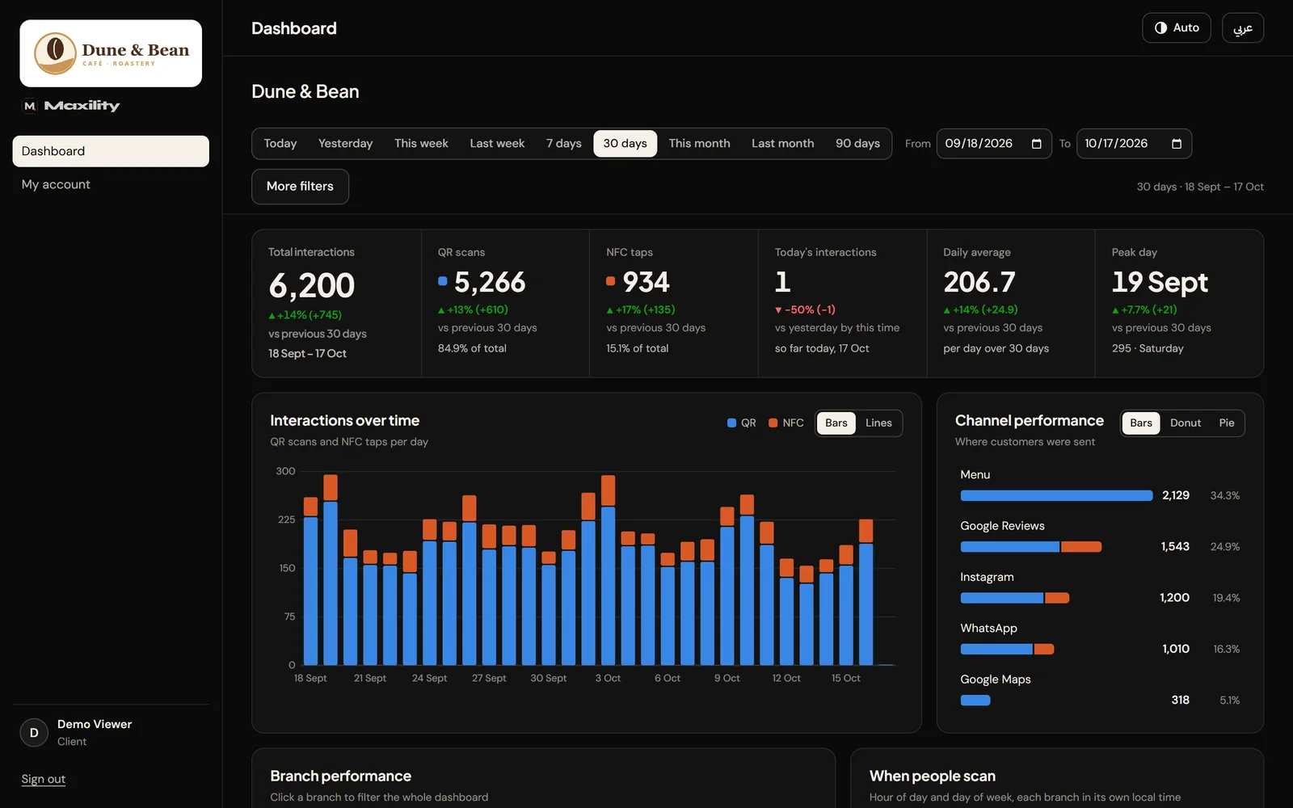Click the orange NFC legend swatch
Image resolution: width=1293 pixels, height=808 pixels.
(x=773, y=423)
